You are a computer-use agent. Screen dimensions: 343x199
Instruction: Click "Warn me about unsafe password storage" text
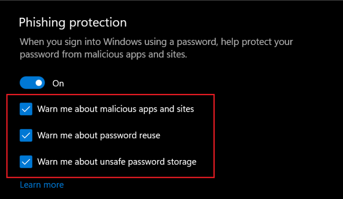[x=117, y=162]
